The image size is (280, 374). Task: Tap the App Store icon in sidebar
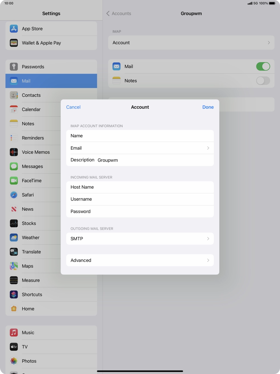click(14, 29)
